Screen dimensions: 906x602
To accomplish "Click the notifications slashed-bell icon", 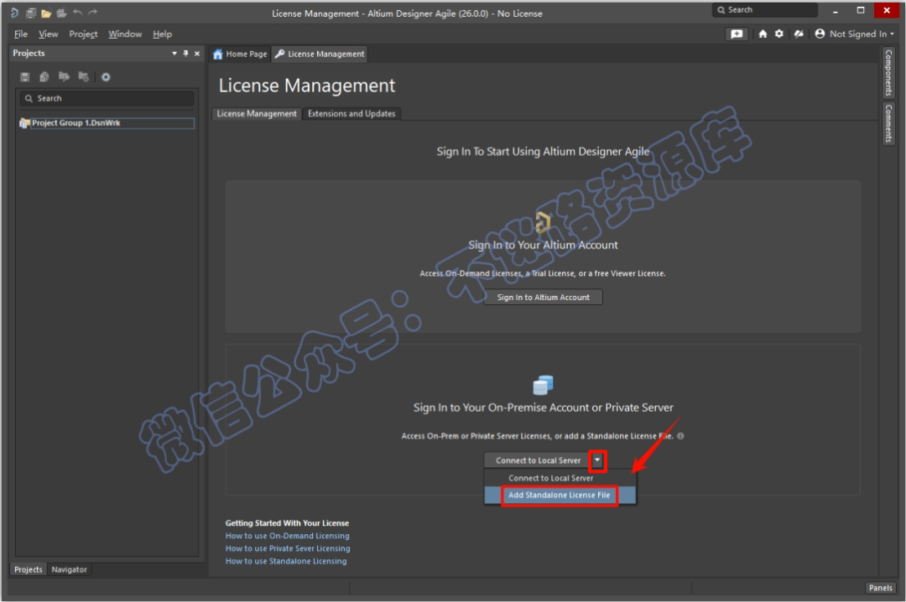I will tap(799, 34).
